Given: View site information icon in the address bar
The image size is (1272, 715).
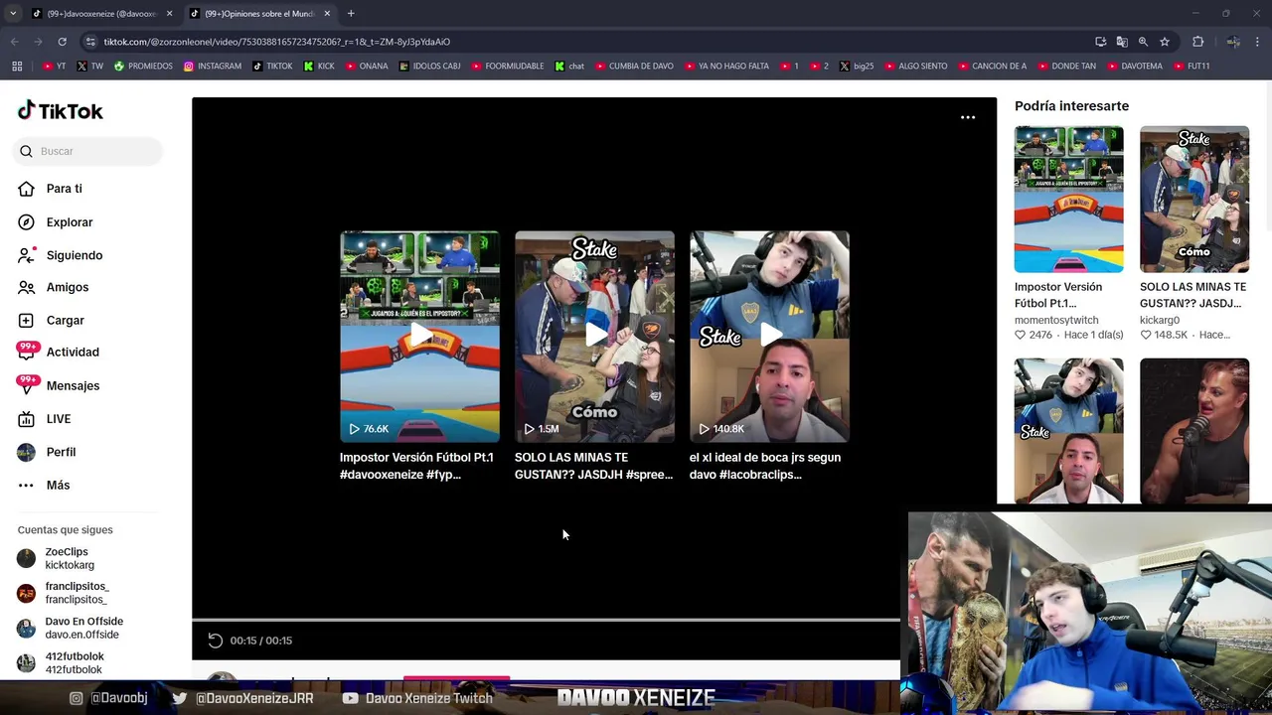Looking at the screenshot, I should pos(90,42).
